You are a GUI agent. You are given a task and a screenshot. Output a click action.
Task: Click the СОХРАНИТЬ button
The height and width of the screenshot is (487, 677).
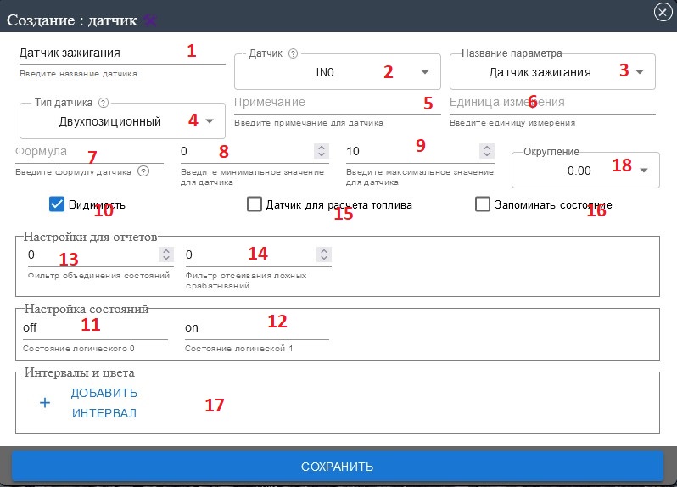(337, 467)
